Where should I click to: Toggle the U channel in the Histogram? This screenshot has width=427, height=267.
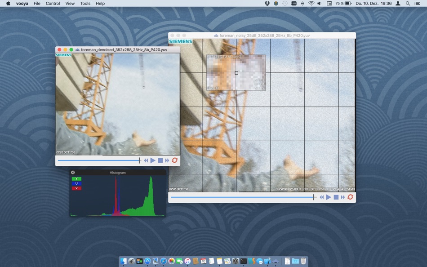tap(76, 183)
